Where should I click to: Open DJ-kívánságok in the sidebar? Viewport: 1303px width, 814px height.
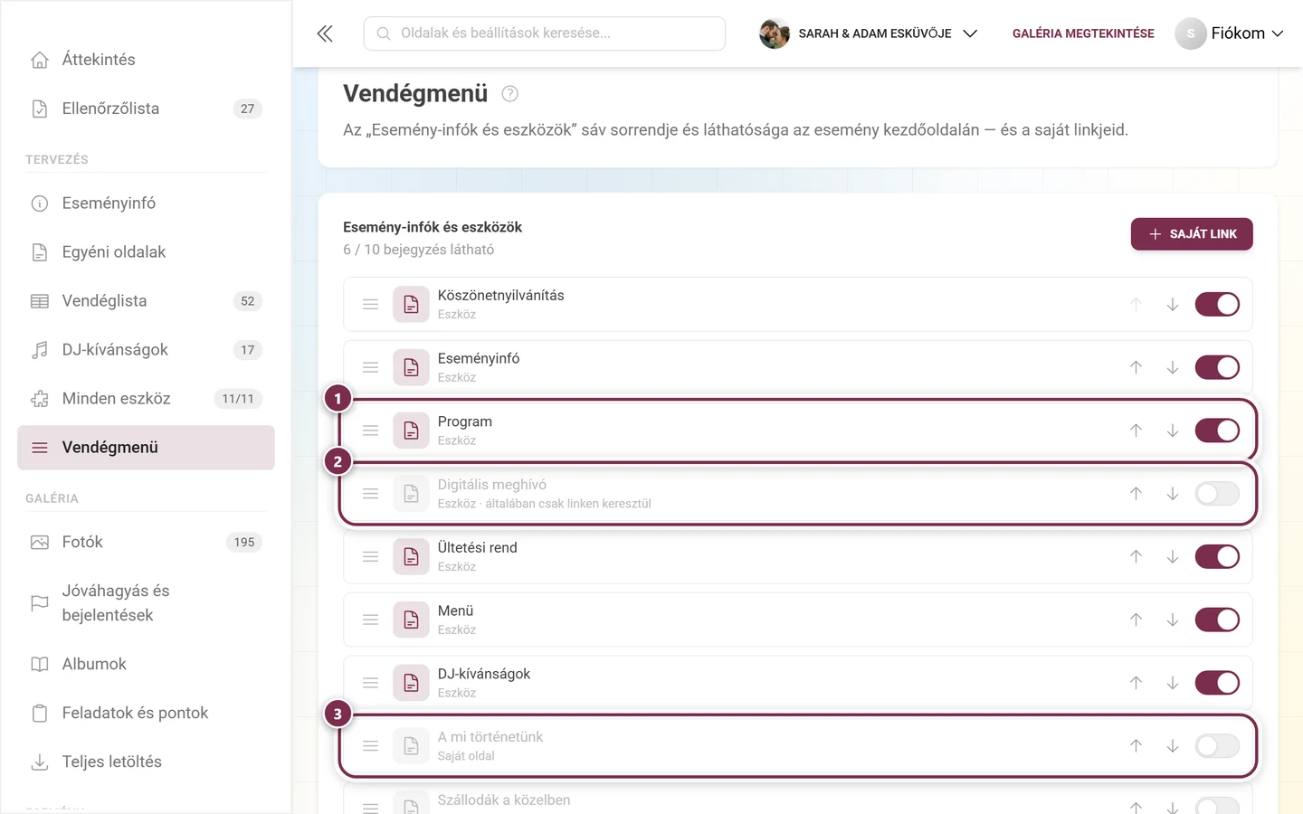tap(146, 350)
